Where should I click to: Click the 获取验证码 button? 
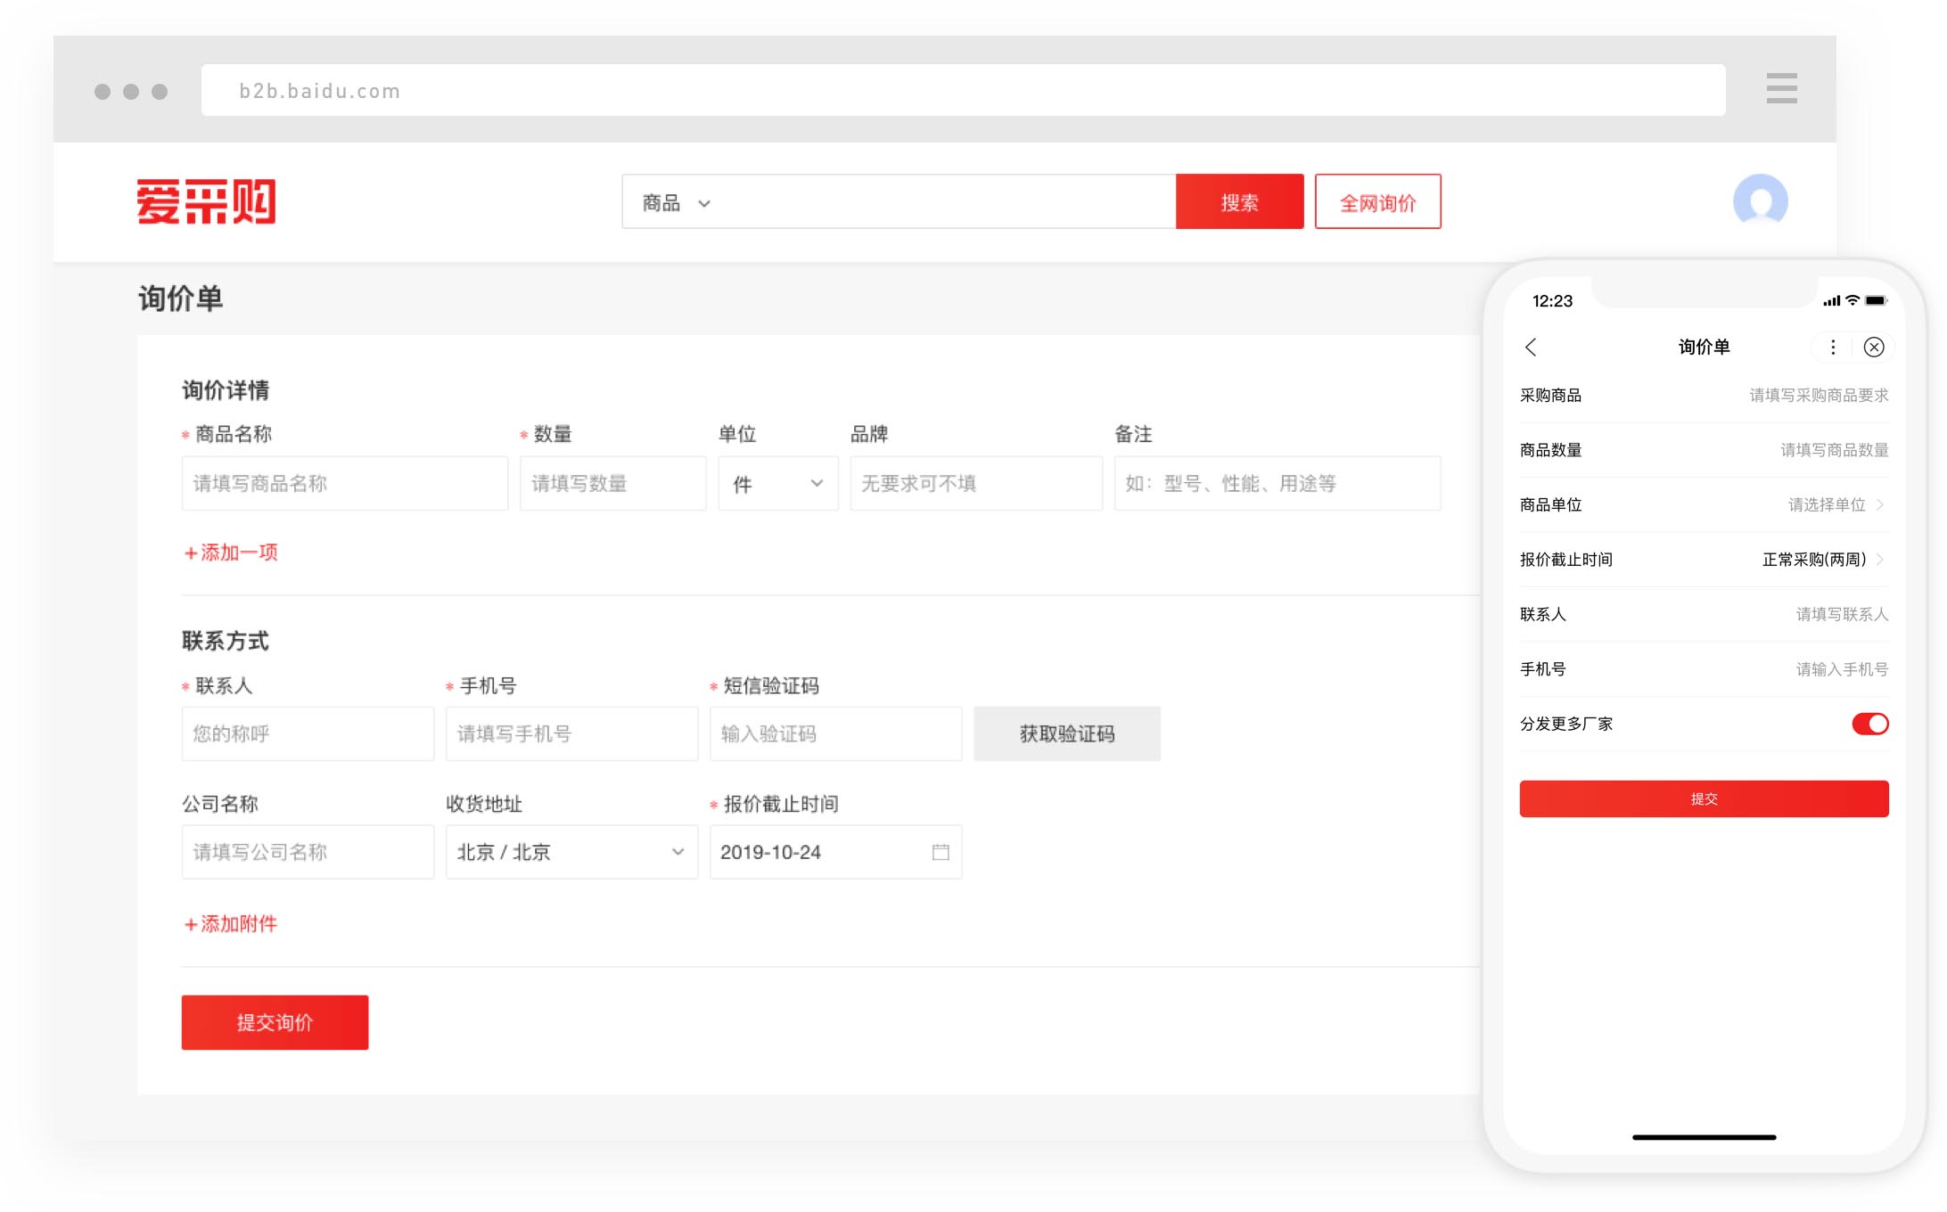click(x=1066, y=733)
